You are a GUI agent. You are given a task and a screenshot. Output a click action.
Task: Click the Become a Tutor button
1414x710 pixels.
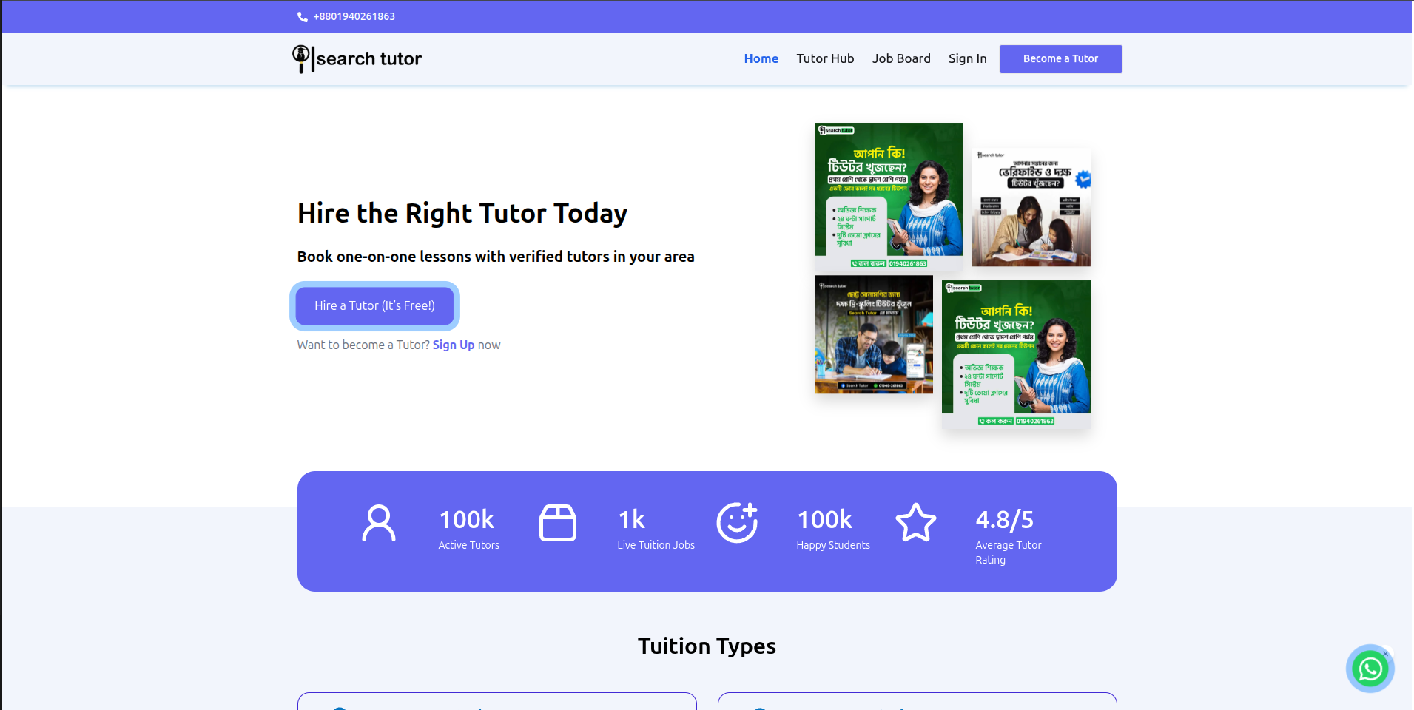pos(1060,58)
